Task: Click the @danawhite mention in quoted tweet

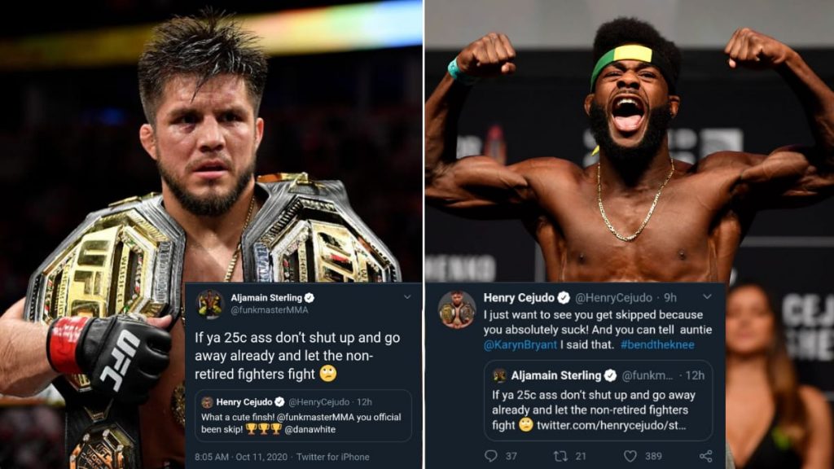Action: (x=310, y=429)
